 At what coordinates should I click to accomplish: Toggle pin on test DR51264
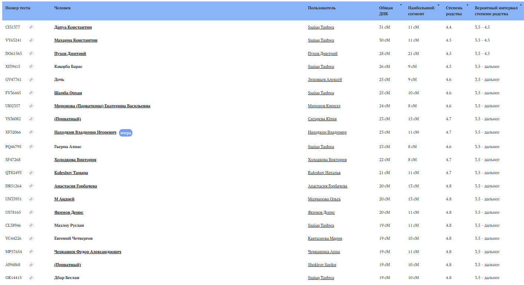[x=32, y=186]
